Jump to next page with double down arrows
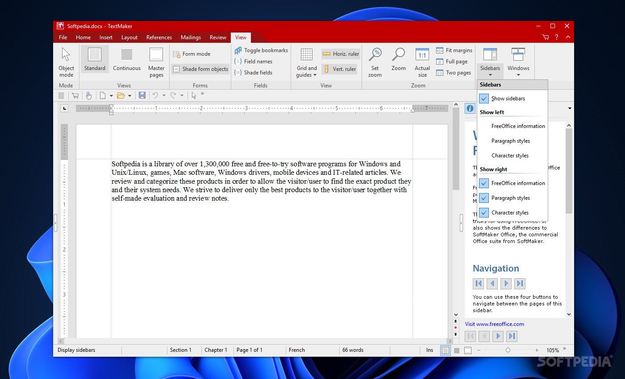This screenshot has height=379, width=625. 456,334
